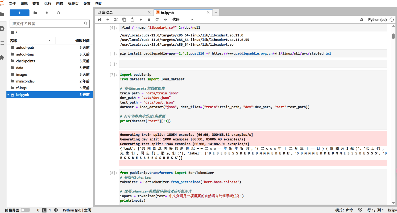Select the br.ipynb file in browser
The image size is (397, 213).
coord(49,95)
